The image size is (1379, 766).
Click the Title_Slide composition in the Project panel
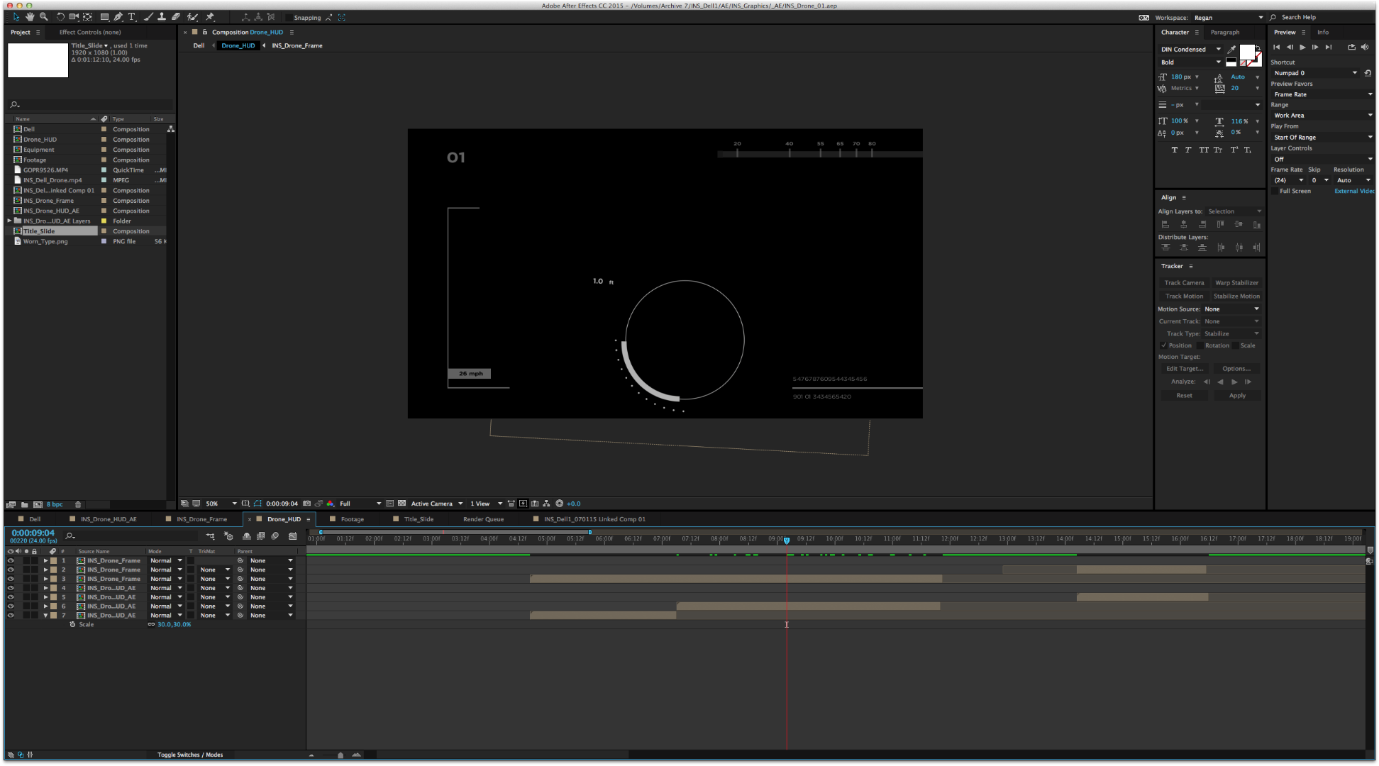tap(39, 231)
